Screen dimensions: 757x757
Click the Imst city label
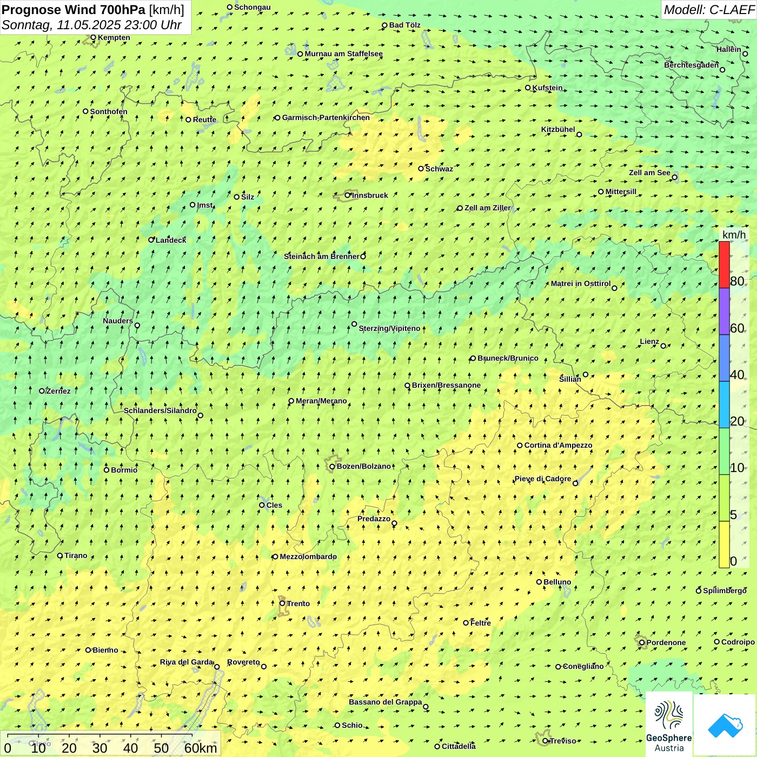205,205
